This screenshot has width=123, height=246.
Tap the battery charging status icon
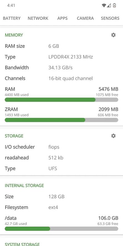click(x=114, y=6)
